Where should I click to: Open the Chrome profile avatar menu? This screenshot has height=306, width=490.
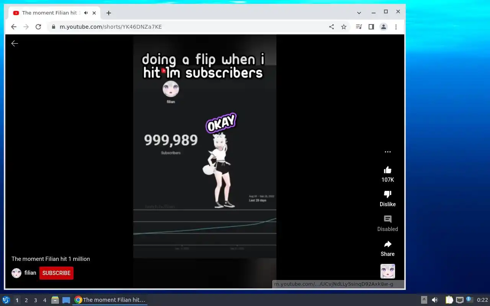pyautogui.click(x=383, y=27)
